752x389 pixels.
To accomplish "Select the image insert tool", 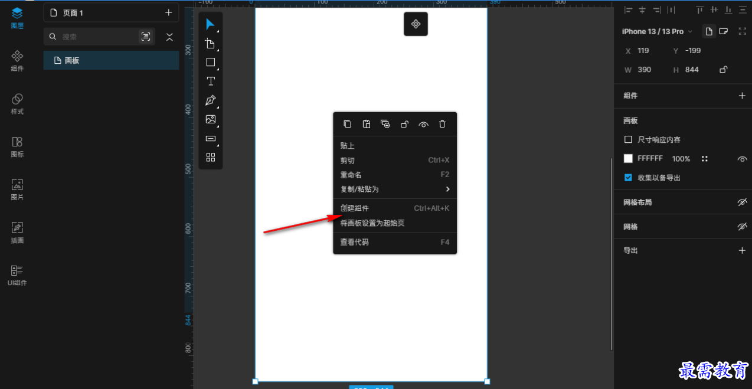I will pos(211,119).
